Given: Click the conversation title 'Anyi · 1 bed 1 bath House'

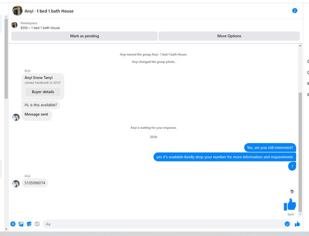Looking at the screenshot, I should click(49, 11).
